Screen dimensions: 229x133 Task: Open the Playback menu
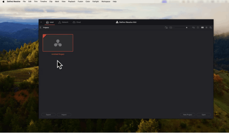(72, 1)
